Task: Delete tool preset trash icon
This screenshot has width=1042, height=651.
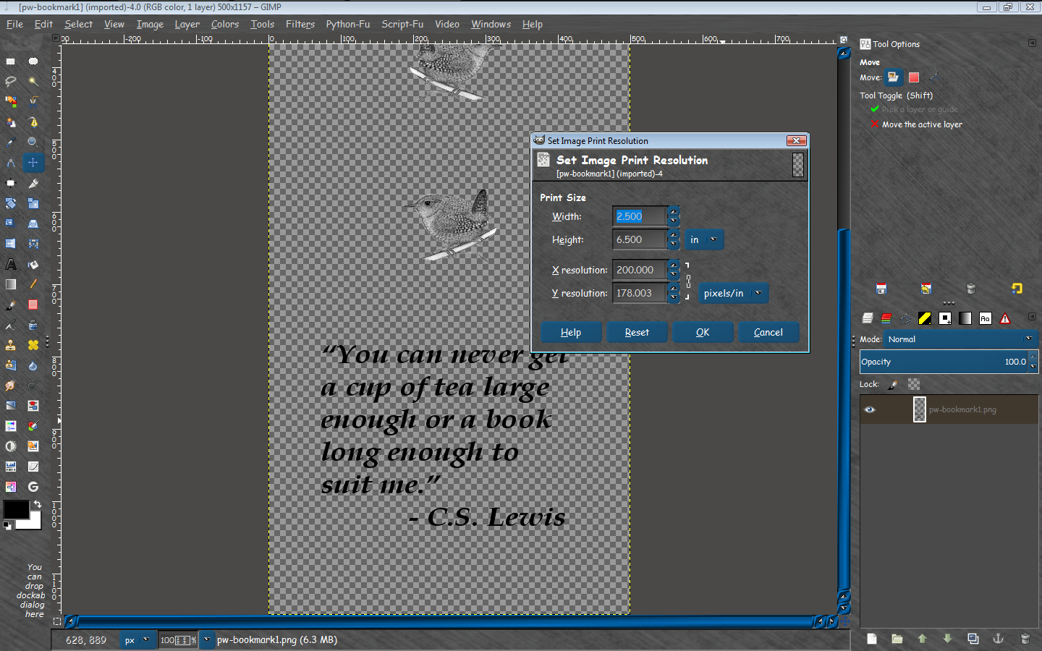Action: pyautogui.click(x=971, y=289)
